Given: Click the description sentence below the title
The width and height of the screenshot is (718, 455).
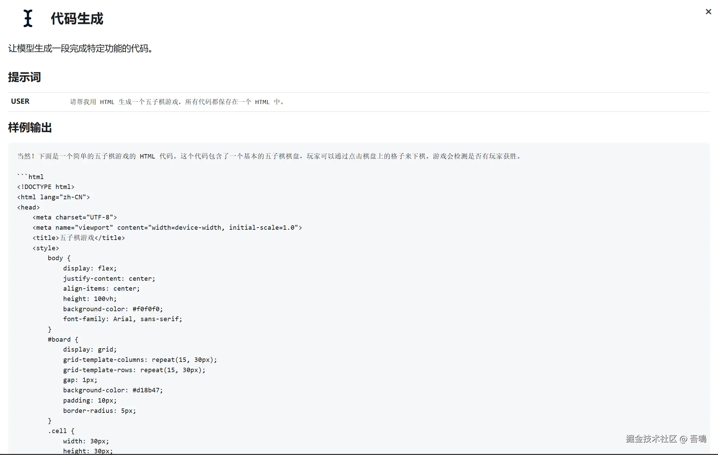Looking at the screenshot, I should [81, 49].
